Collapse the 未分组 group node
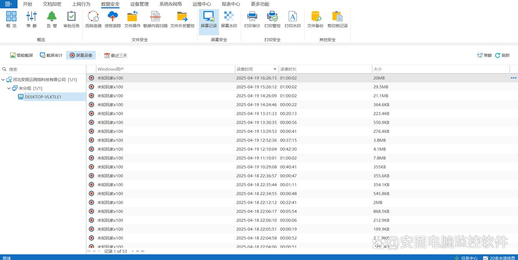Image resolution: width=518 pixels, height=260 pixels. 9,88
